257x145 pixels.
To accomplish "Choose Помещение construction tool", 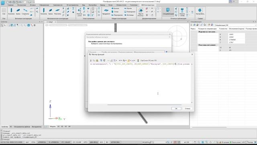I will pos(130,12).
